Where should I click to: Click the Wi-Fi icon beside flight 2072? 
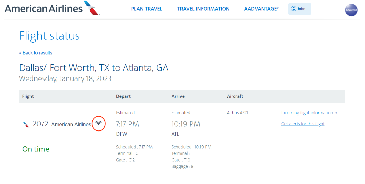(x=99, y=123)
